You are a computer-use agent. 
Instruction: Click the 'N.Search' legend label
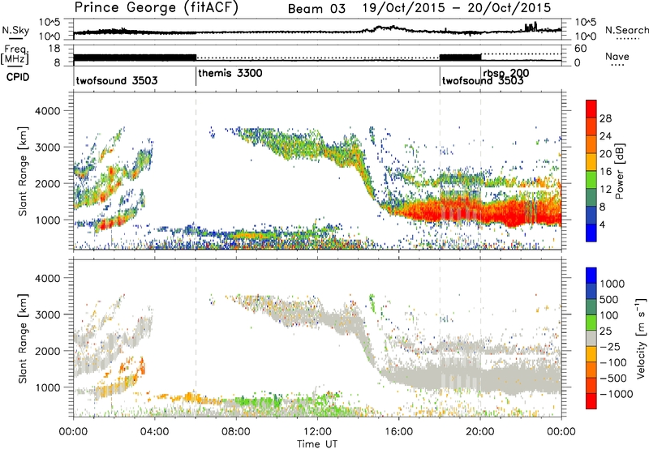coord(626,30)
